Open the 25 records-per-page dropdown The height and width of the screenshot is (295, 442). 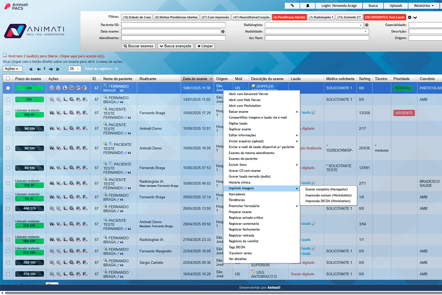tap(75, 69)
